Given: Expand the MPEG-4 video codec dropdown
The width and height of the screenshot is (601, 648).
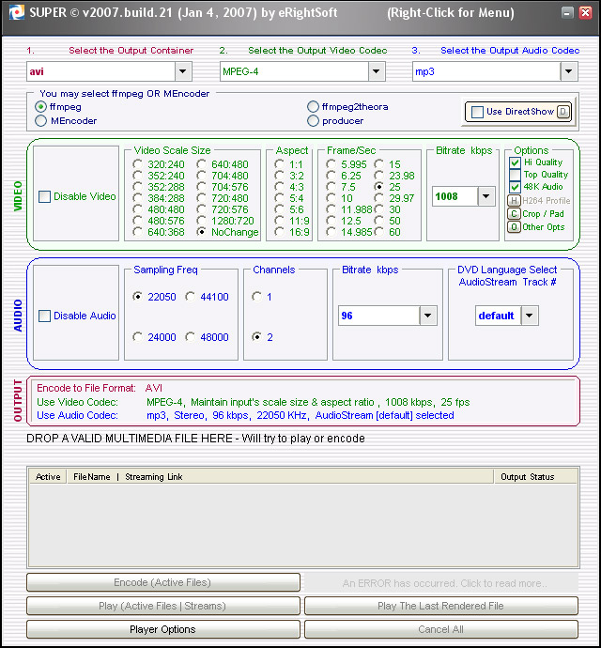Looking at the screenshot, I should [x=376, y=71].
